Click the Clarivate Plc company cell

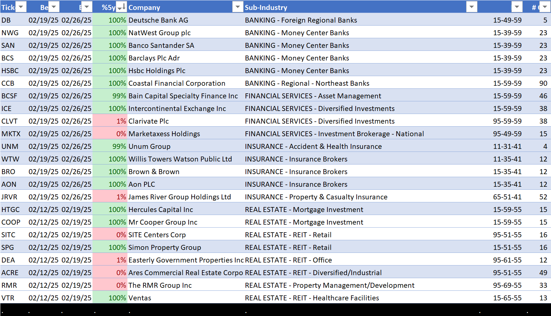tap(186, 121)
